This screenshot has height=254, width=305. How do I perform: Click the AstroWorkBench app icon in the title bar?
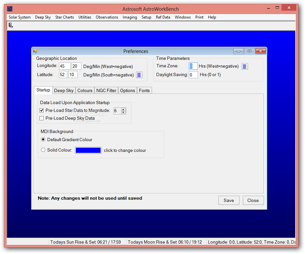[x=10, y=9]
